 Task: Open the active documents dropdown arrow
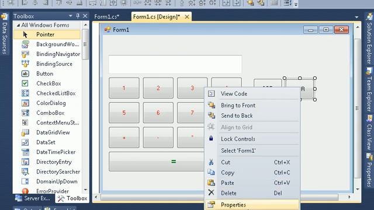pyautogui.click(x=356, y=17)
